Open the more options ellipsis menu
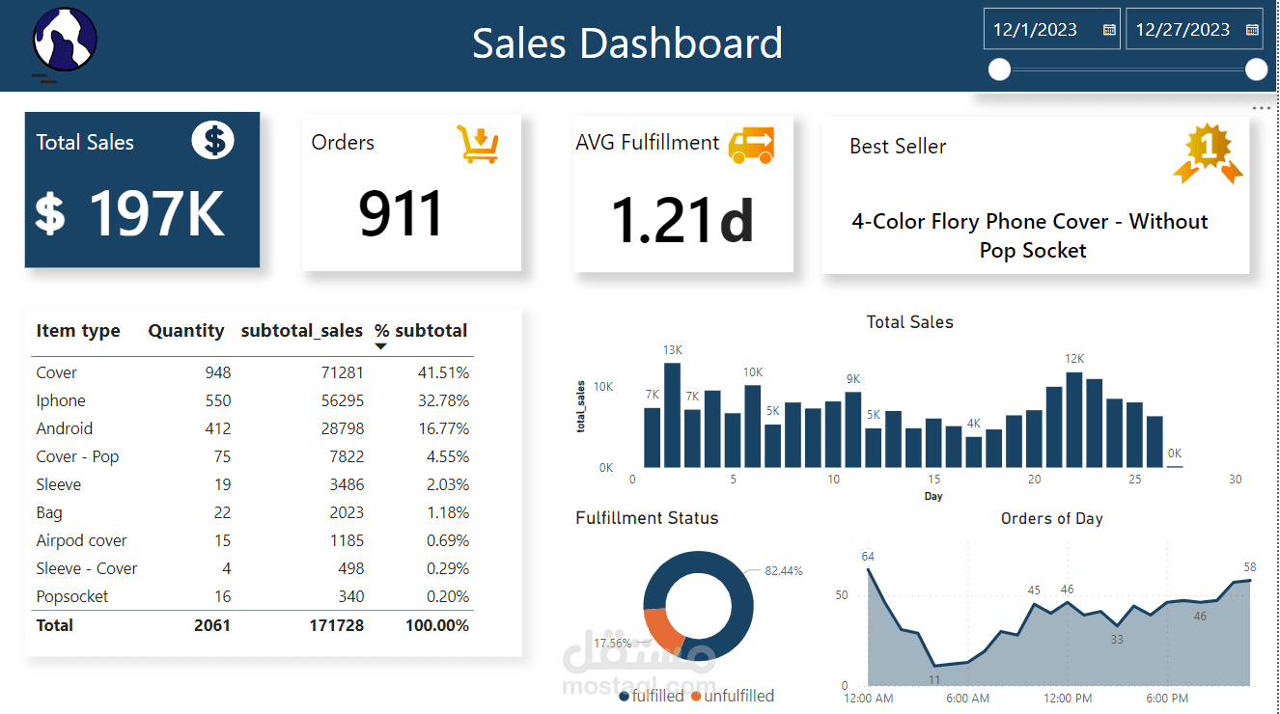This screenshot has height=714, width=1280. (x=1262, y=108)
